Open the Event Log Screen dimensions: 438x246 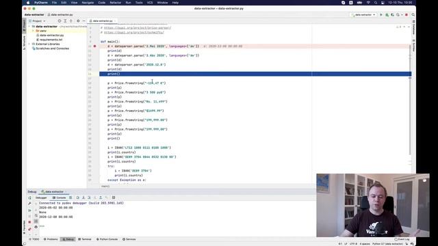click(402, 239)
